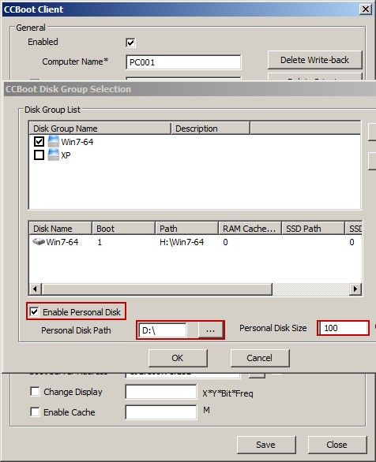Viewport: 376px width, 462px height.
Task: Uncheck the Win7-64 disk group checkbox
Action: (39, 141)
